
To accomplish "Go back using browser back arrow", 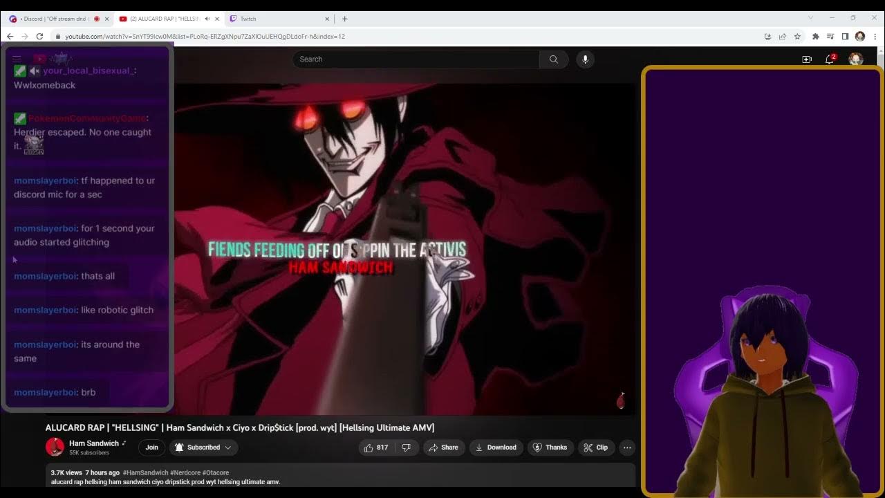I will [x=10, y=36].
